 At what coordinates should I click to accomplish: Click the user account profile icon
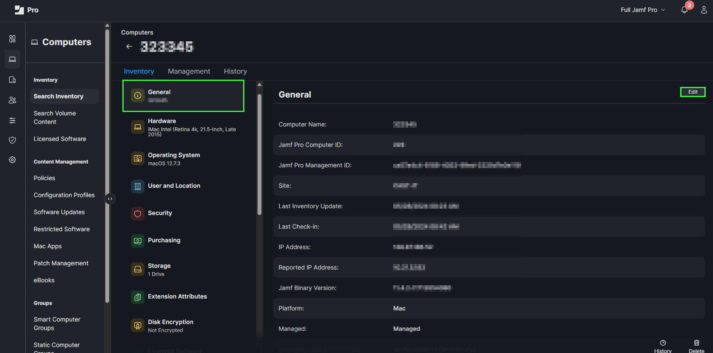coord(704,10)
